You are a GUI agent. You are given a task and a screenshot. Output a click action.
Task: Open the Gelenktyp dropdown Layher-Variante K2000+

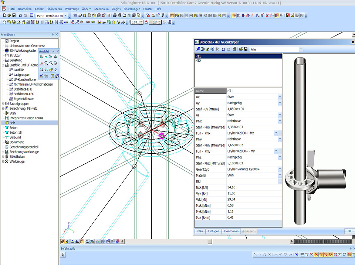(x=280, y=169)
